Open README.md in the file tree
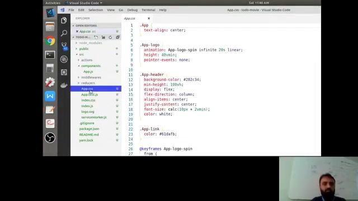The width and height of the screenshot is (358, 201). coord(89,135)
